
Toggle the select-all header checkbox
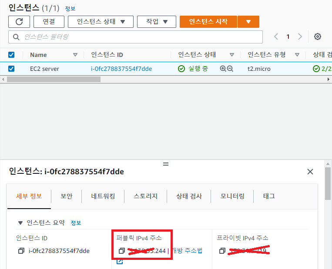pos(11,55)
